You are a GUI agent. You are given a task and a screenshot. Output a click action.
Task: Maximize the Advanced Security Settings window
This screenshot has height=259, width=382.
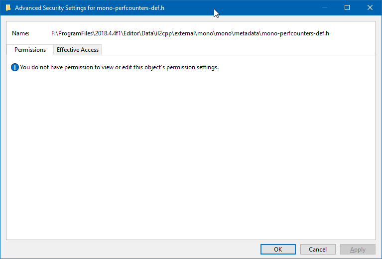(x=347, y=8)
